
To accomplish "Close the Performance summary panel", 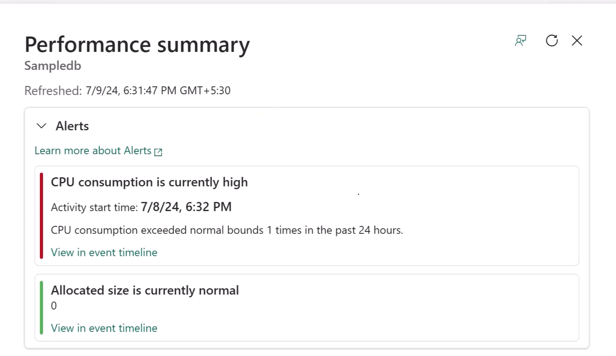I will (x=577, y=41).
